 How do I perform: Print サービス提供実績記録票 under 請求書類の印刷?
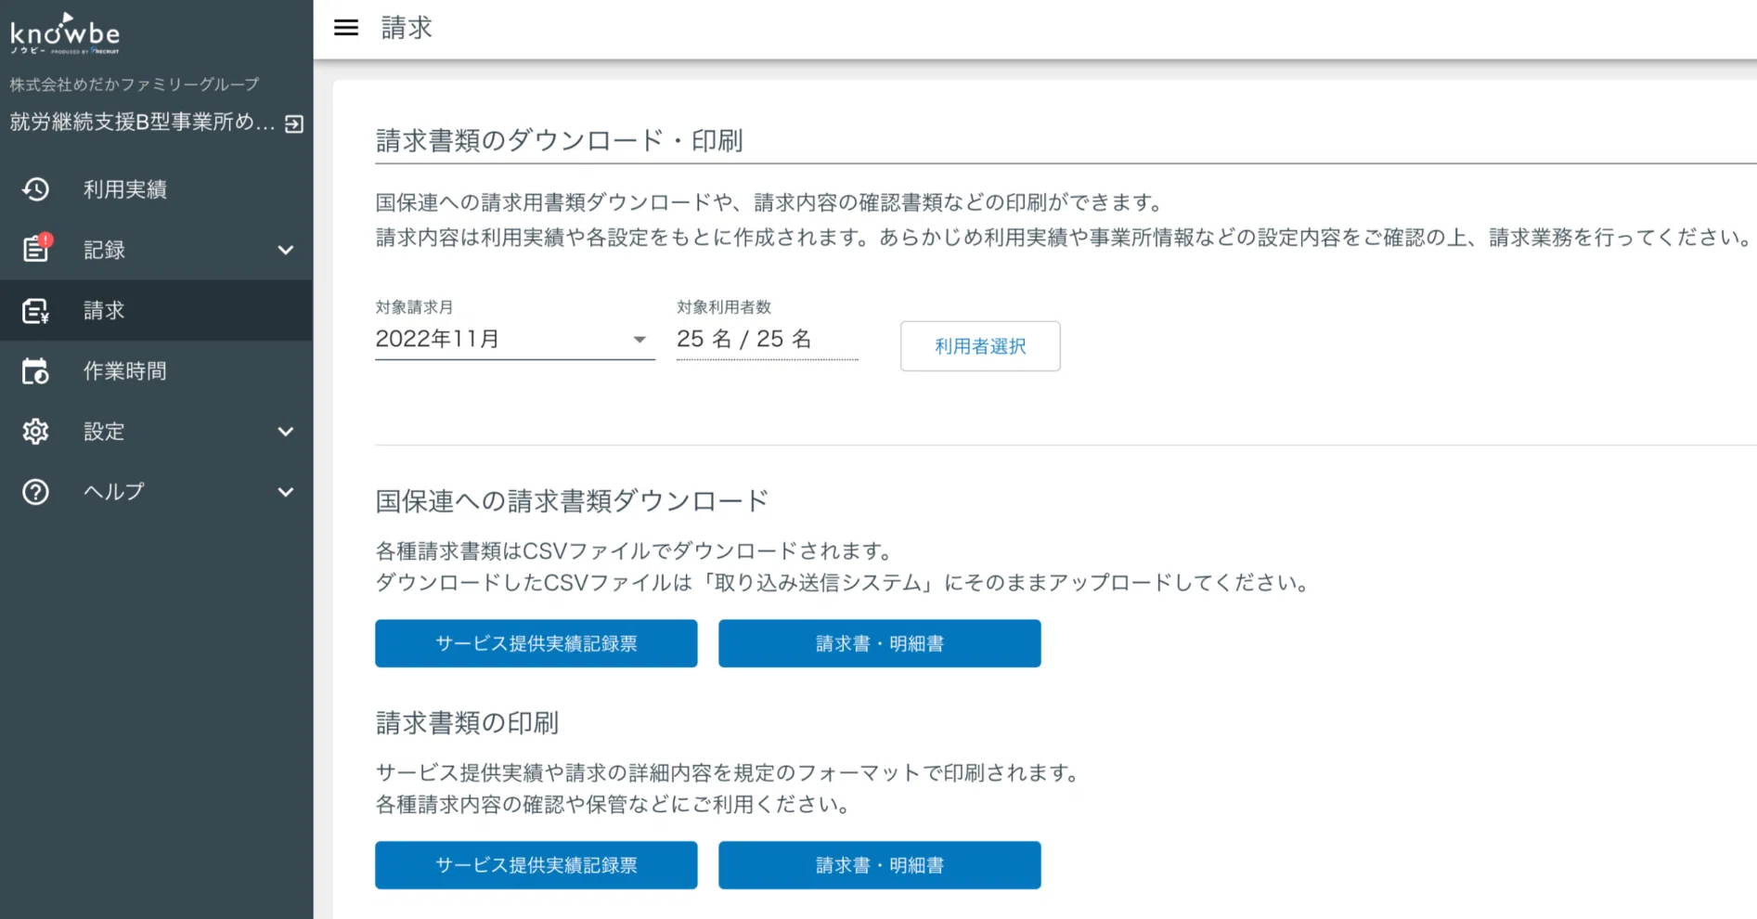point(536,865)
